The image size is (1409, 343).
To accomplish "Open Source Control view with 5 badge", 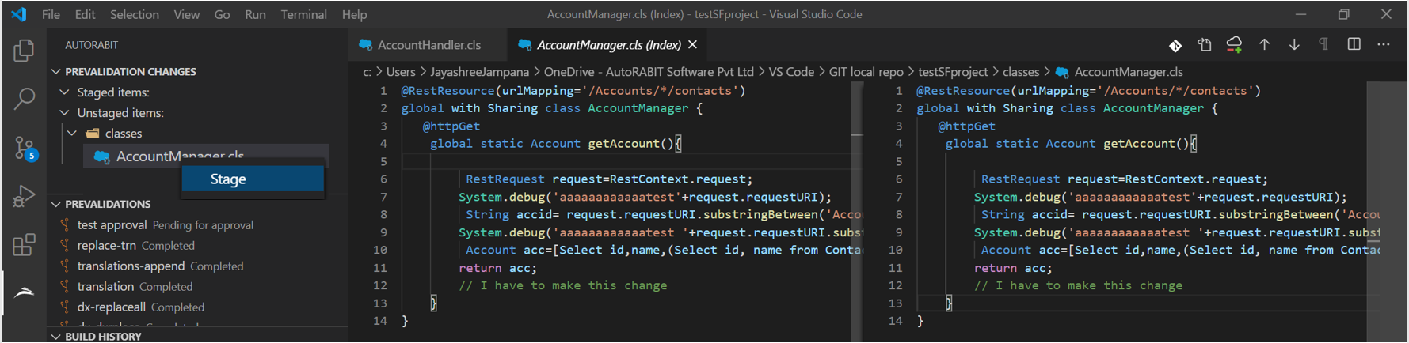I will tap(25, 148).
